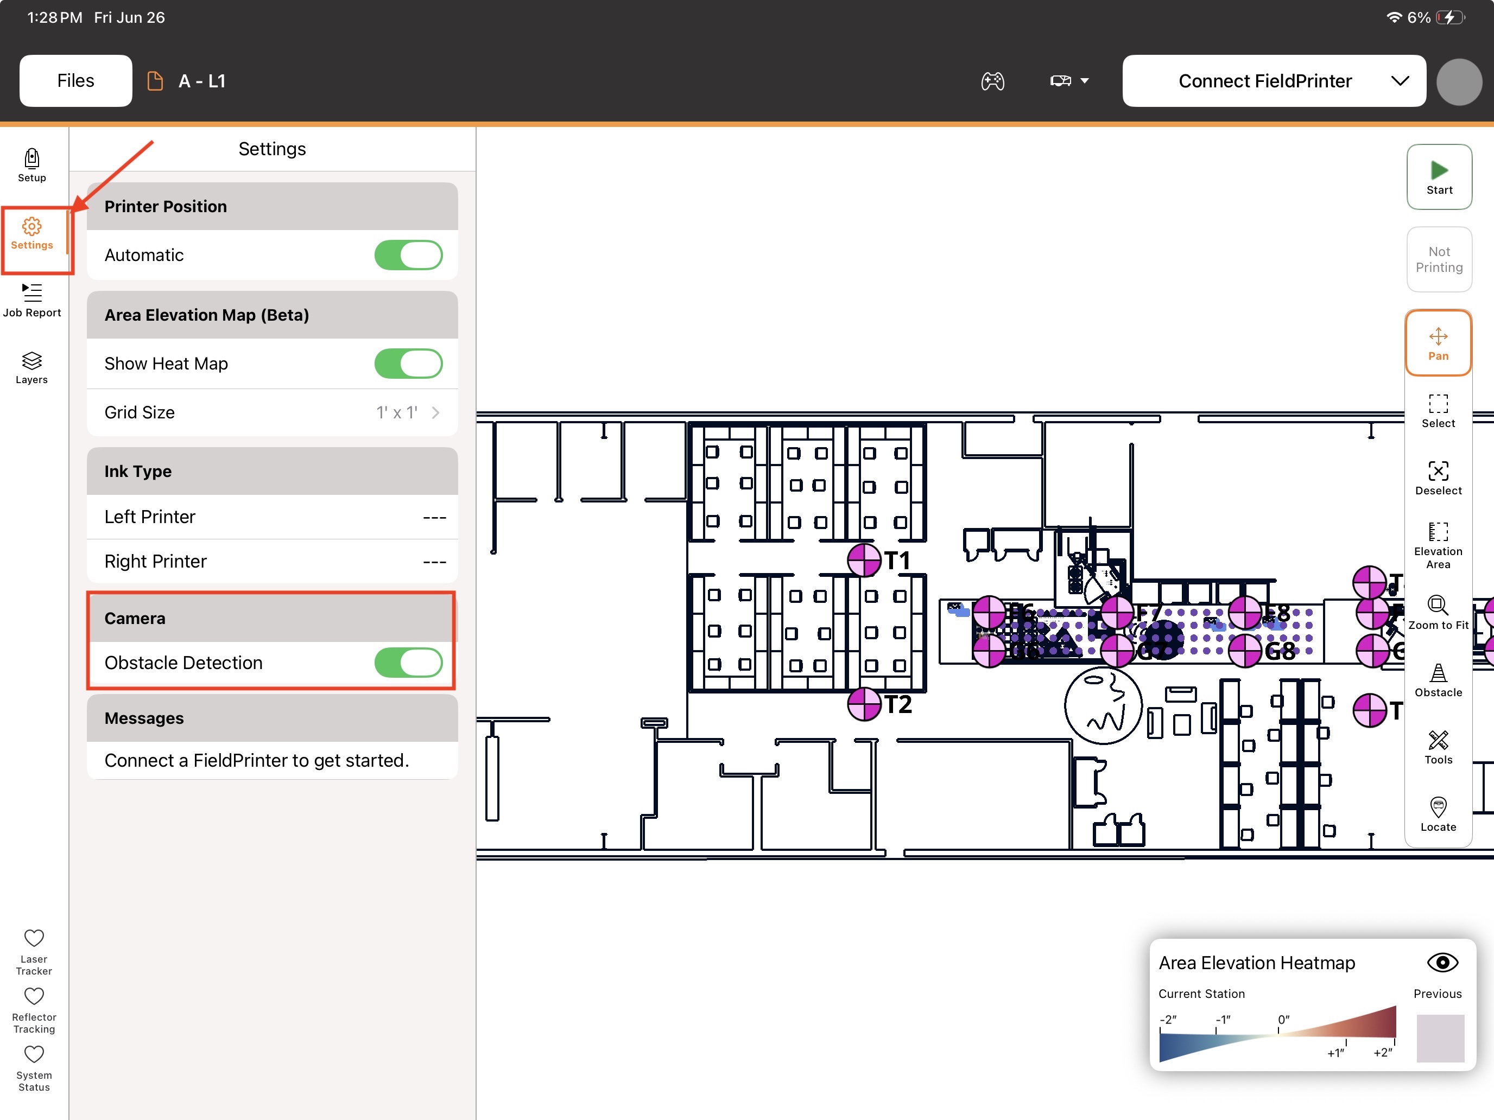Image resolution: width=1494 pixels, height=1120 pixels.
Task: Open Grid Size 1' x 1' options
Action: [272, 412]
